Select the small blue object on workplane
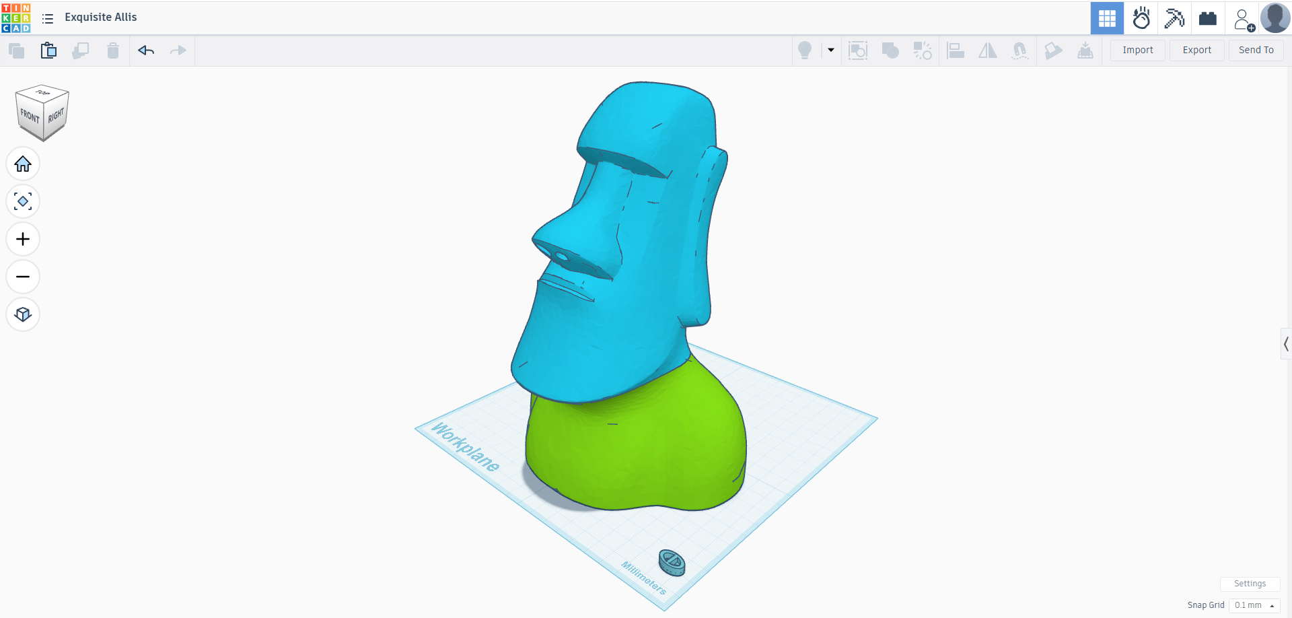The height and width of the screenshot is (618, 1292). point(672,562)
